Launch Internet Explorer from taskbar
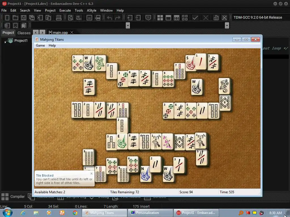 coord(23,213)
